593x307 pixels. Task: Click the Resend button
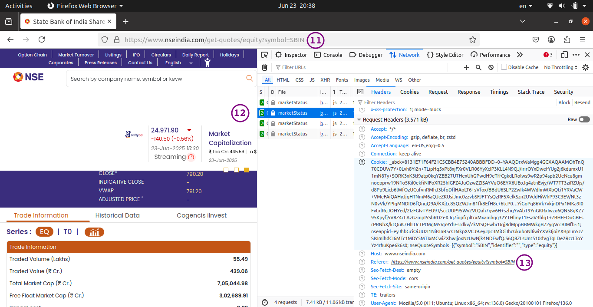coord(582,102)
